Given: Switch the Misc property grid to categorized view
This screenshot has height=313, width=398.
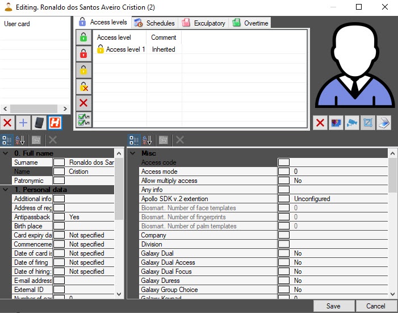Looking at the screenshot, I should (x=134, y=140).
